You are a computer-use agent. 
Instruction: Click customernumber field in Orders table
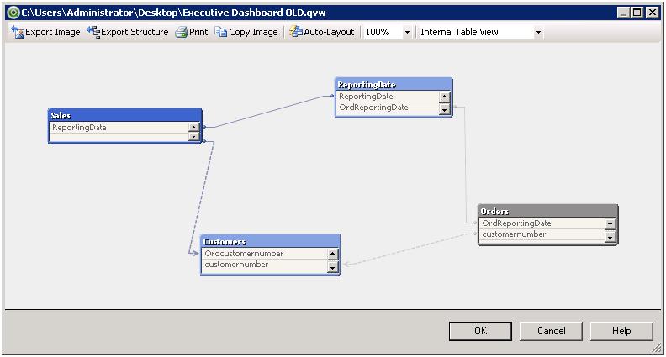tap(542, 234)
